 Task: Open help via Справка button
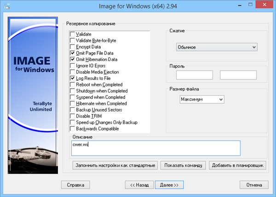tap(75, 185)
